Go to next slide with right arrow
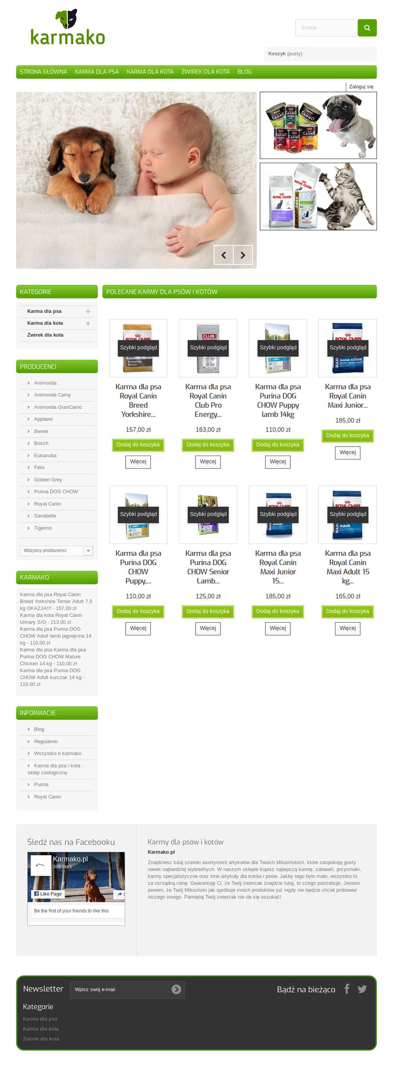 [243, 255]
